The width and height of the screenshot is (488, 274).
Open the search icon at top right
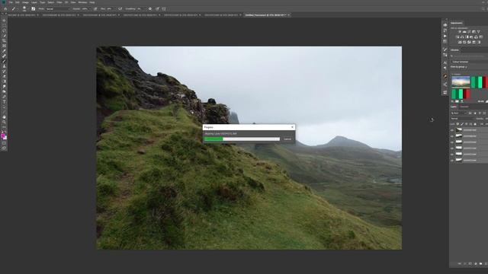pos(483,8)
